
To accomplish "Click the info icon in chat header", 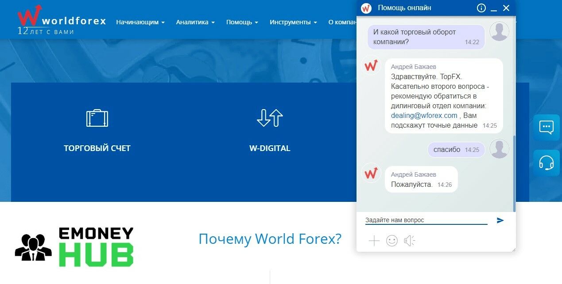I will tap(481, 8).
